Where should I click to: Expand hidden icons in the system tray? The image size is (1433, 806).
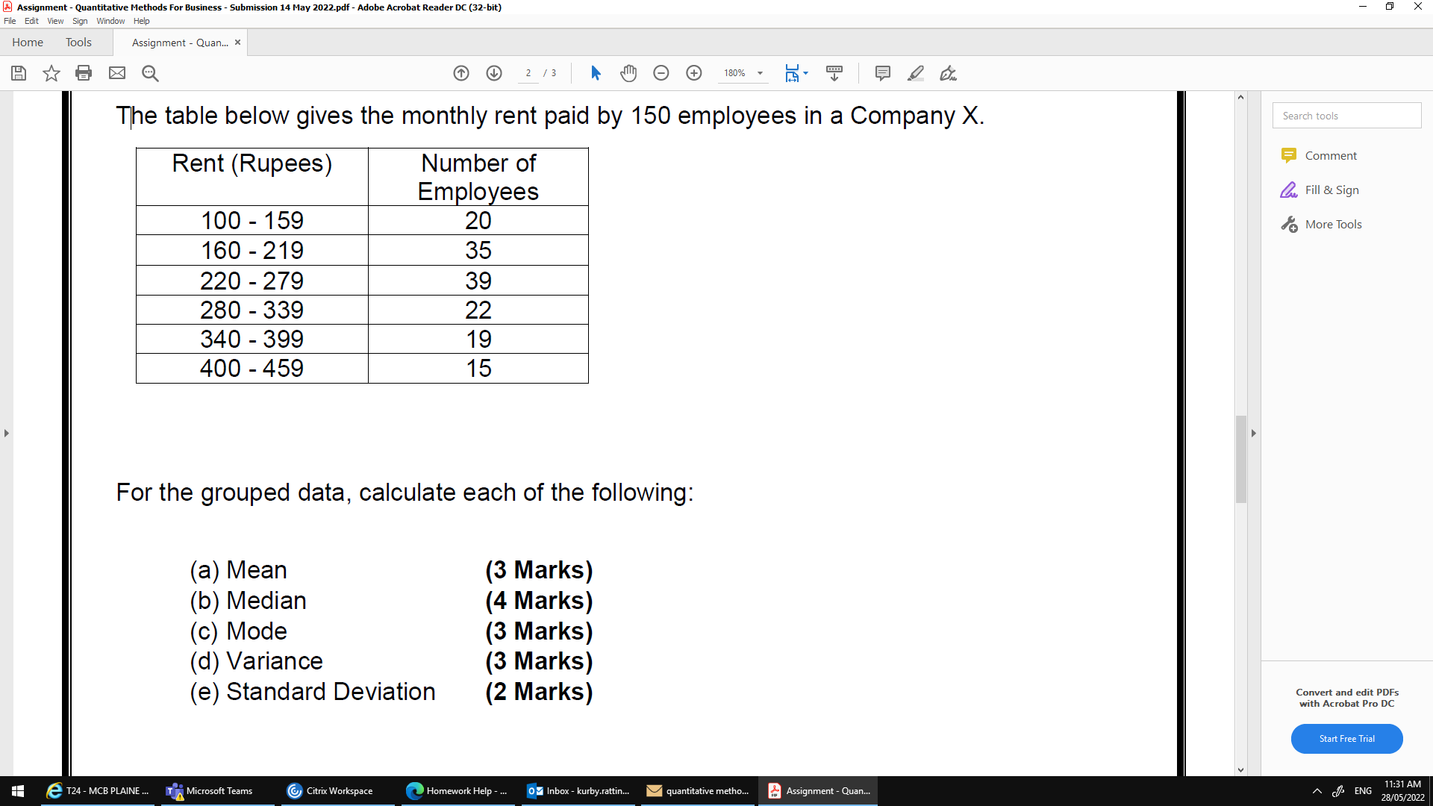[1318, 790]
